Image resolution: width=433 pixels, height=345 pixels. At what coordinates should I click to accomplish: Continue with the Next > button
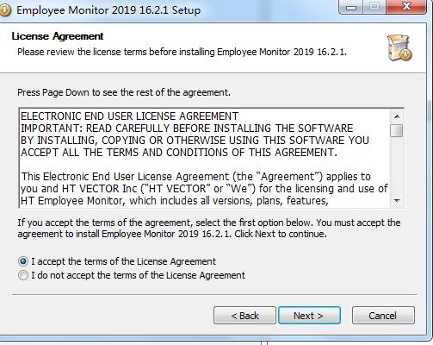[x=309, y=316]
